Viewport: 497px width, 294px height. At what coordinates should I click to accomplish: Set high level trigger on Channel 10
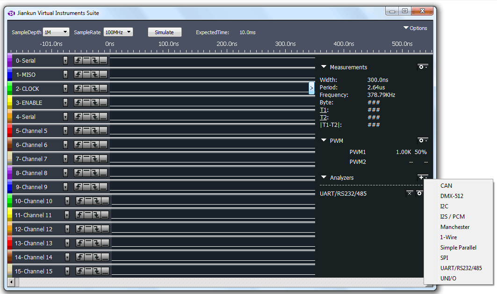pyautogui.click(x=88, y=201)
